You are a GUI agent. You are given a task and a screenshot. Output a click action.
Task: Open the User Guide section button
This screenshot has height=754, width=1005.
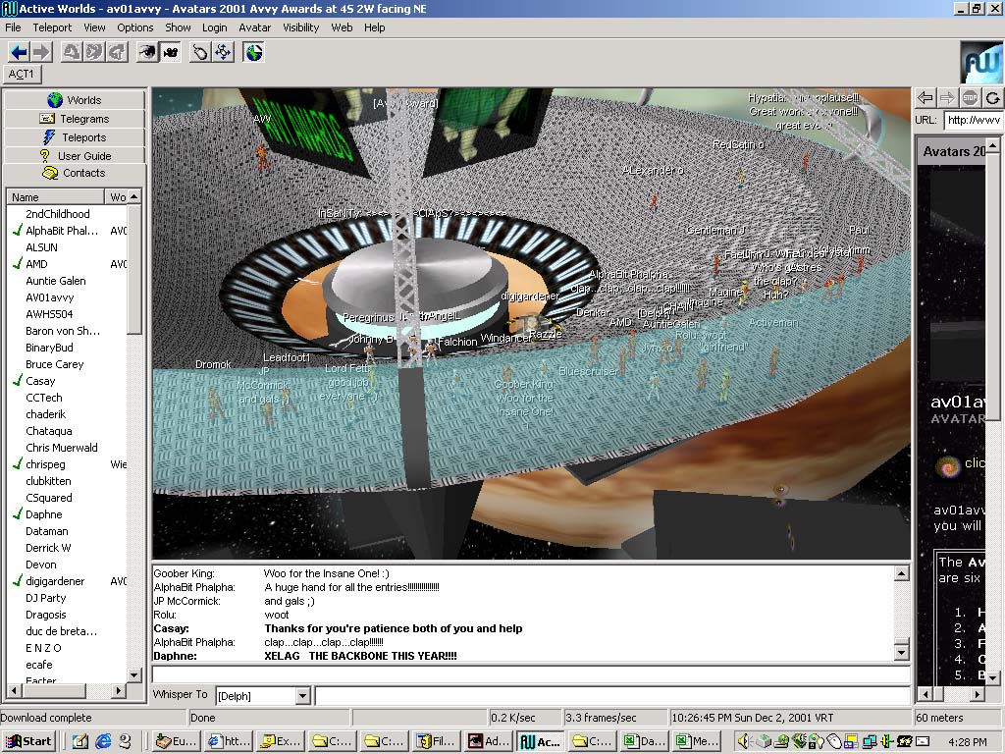[x=75, y=155]
